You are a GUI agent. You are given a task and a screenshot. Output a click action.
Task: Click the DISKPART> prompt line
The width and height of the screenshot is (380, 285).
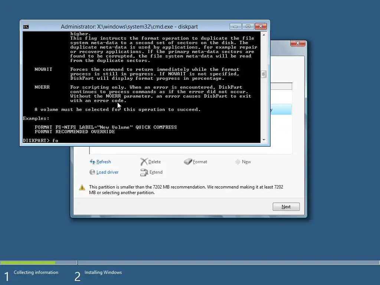(40, 141)
